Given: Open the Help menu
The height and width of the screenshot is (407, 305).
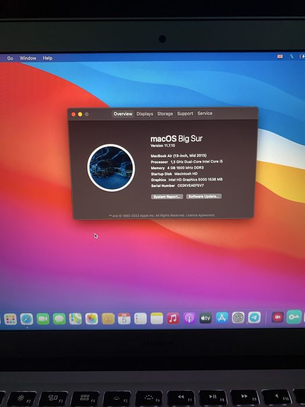Looking at the screenshot, I should click(x=48, y=58).
